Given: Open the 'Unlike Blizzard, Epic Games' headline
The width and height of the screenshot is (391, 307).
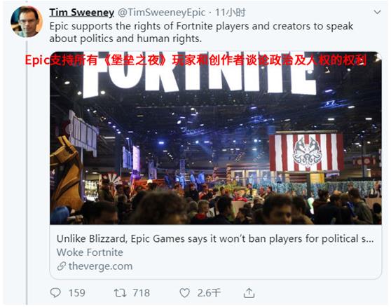Looking at the screenshot, I should point(215,239).
